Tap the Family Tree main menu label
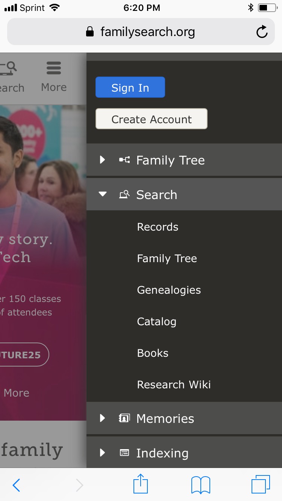 (x=170, y=160)
